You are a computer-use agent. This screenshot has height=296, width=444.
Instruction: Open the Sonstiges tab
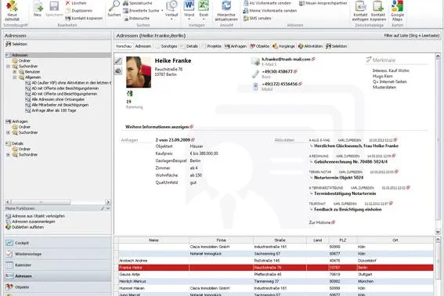click(x=167, y=46)
